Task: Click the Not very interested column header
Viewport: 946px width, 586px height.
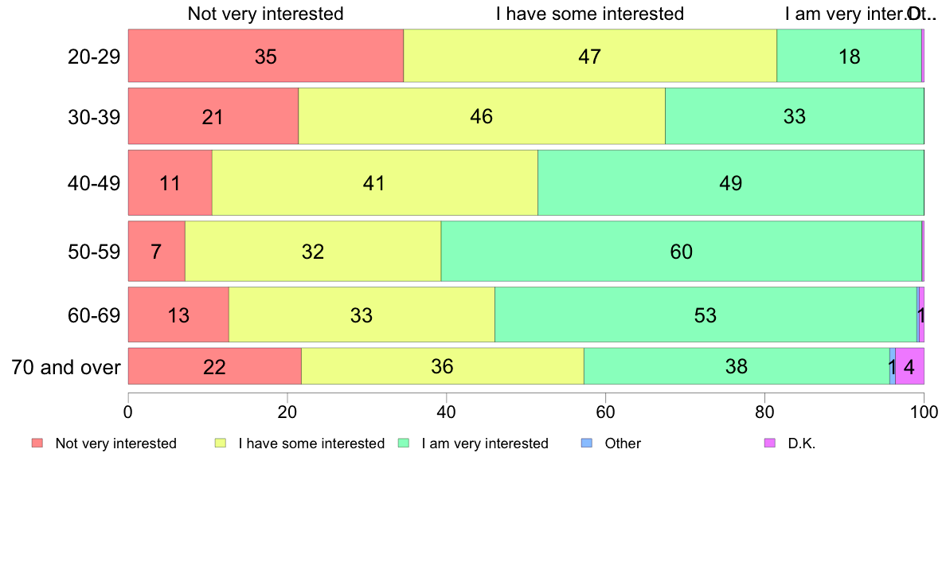Action: (x=265, y=14)
